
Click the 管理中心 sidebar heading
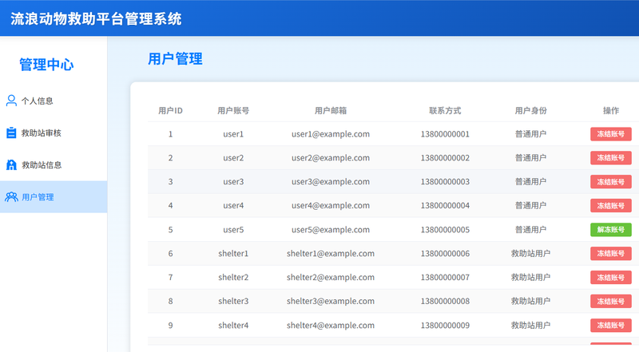(x=46, y=65)
